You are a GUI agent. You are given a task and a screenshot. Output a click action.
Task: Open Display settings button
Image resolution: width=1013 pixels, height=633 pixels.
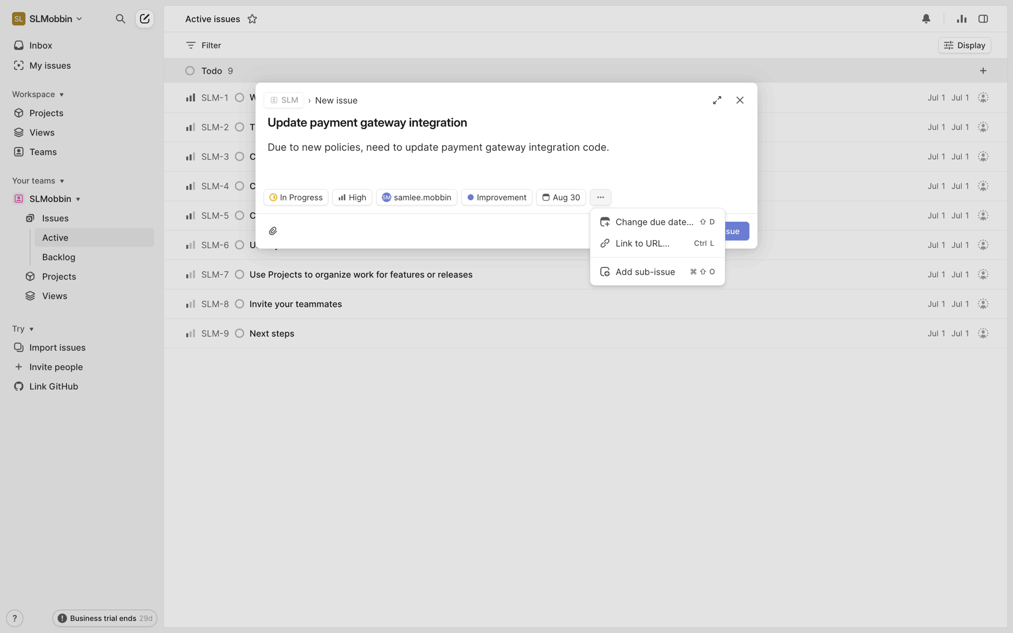(x=964, y=45)
